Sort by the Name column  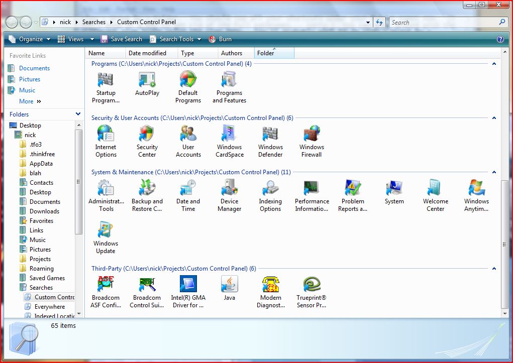[x=106, y=53]
